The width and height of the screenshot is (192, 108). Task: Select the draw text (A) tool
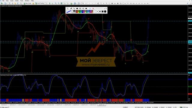103,3
